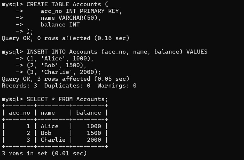Click the (3, 'Charlie', 2000) values line
This screenshot has width=244, height=160.
pos(63,72)
